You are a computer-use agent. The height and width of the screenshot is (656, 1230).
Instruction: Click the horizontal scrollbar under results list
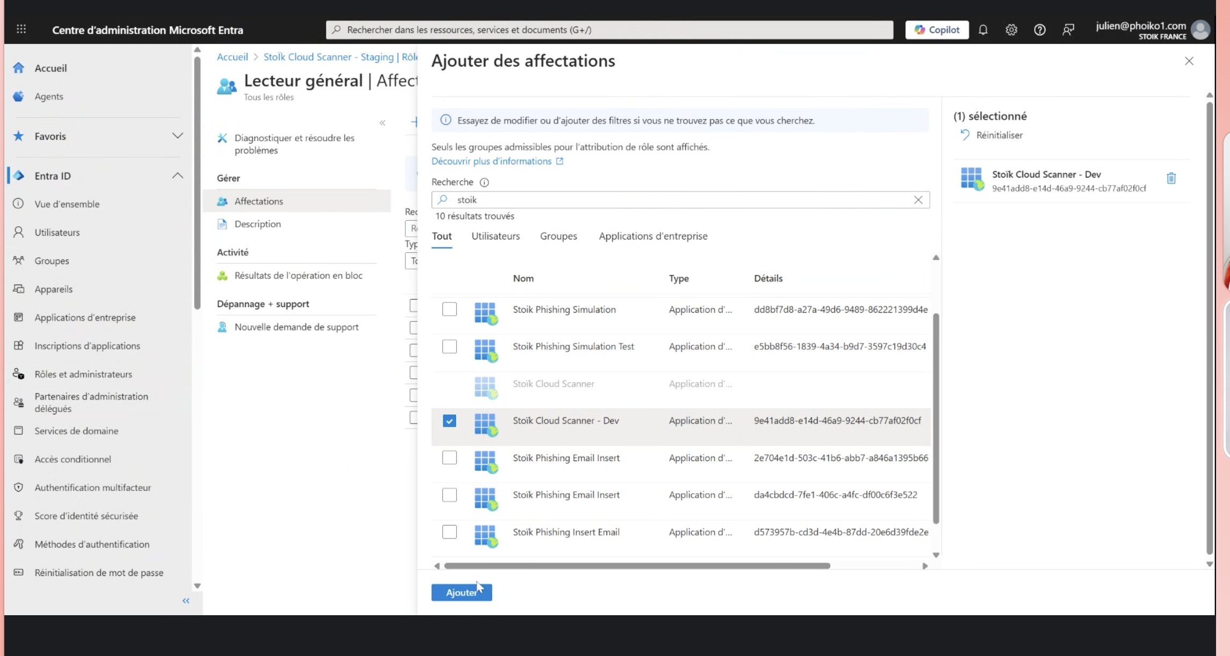coord(636,566)
